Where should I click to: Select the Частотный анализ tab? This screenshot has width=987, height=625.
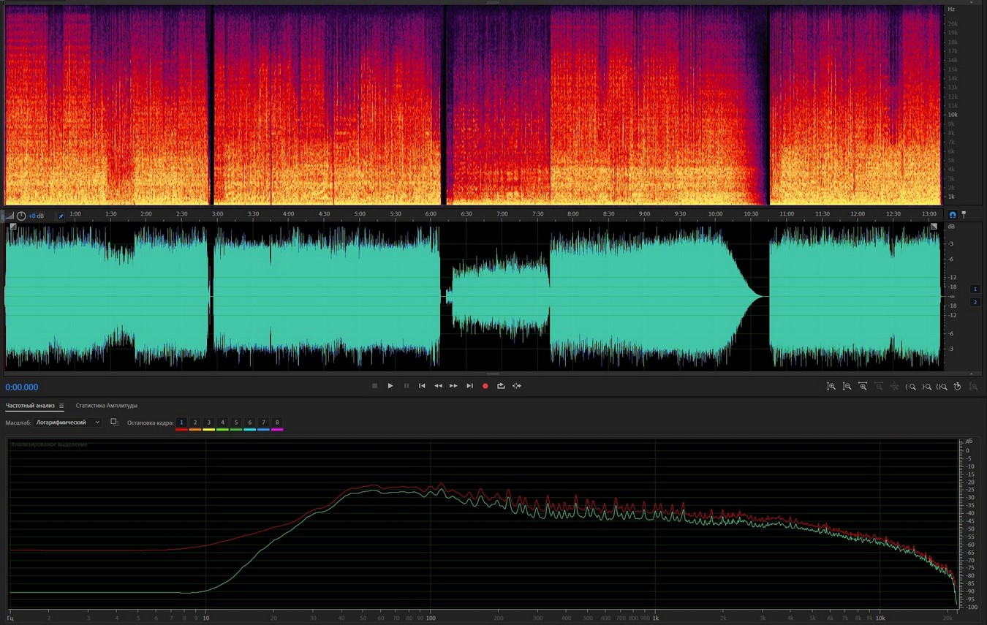(30, 406)
